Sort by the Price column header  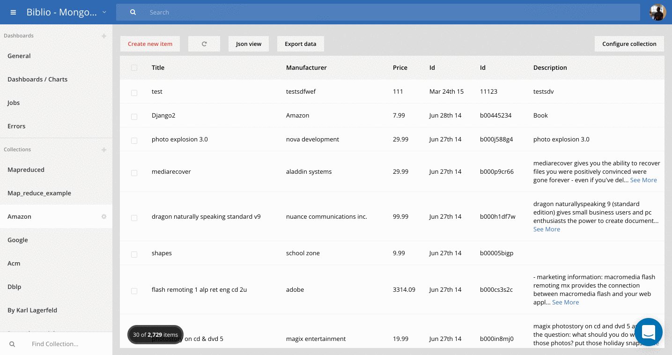400,67
